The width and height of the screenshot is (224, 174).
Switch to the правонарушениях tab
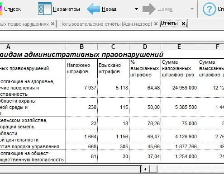click(24, 24)
